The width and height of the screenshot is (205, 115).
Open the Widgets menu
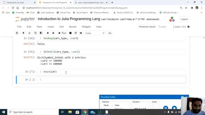[86, 27]
